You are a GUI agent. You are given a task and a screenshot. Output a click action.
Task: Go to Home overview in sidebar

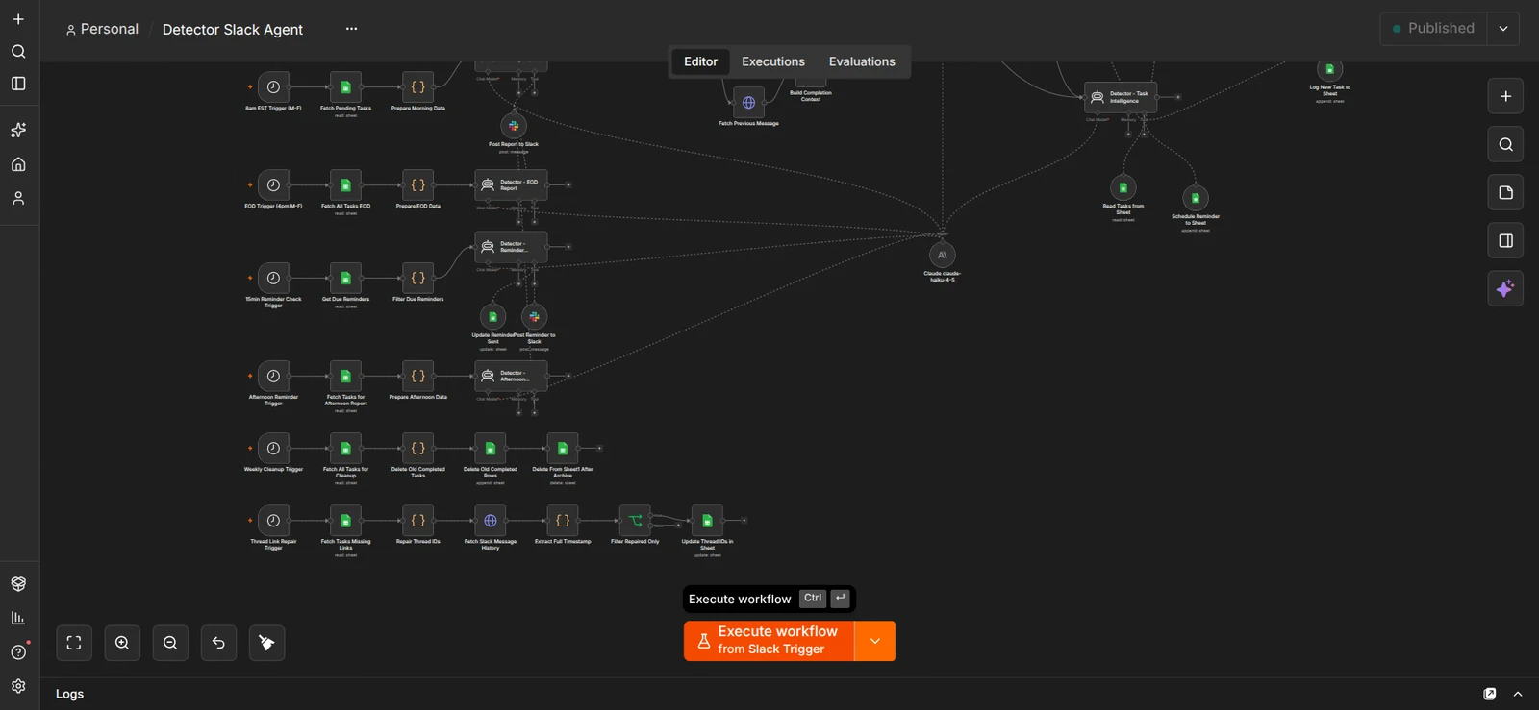pos(18,164)
